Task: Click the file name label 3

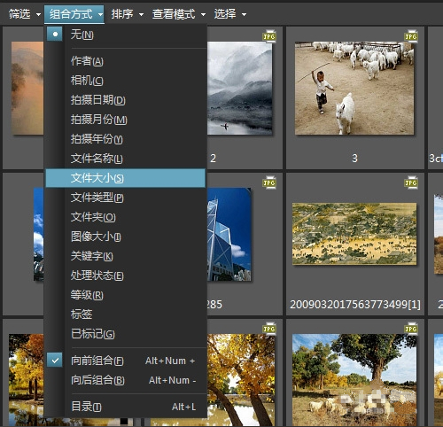Action: [x=354, y=159]
